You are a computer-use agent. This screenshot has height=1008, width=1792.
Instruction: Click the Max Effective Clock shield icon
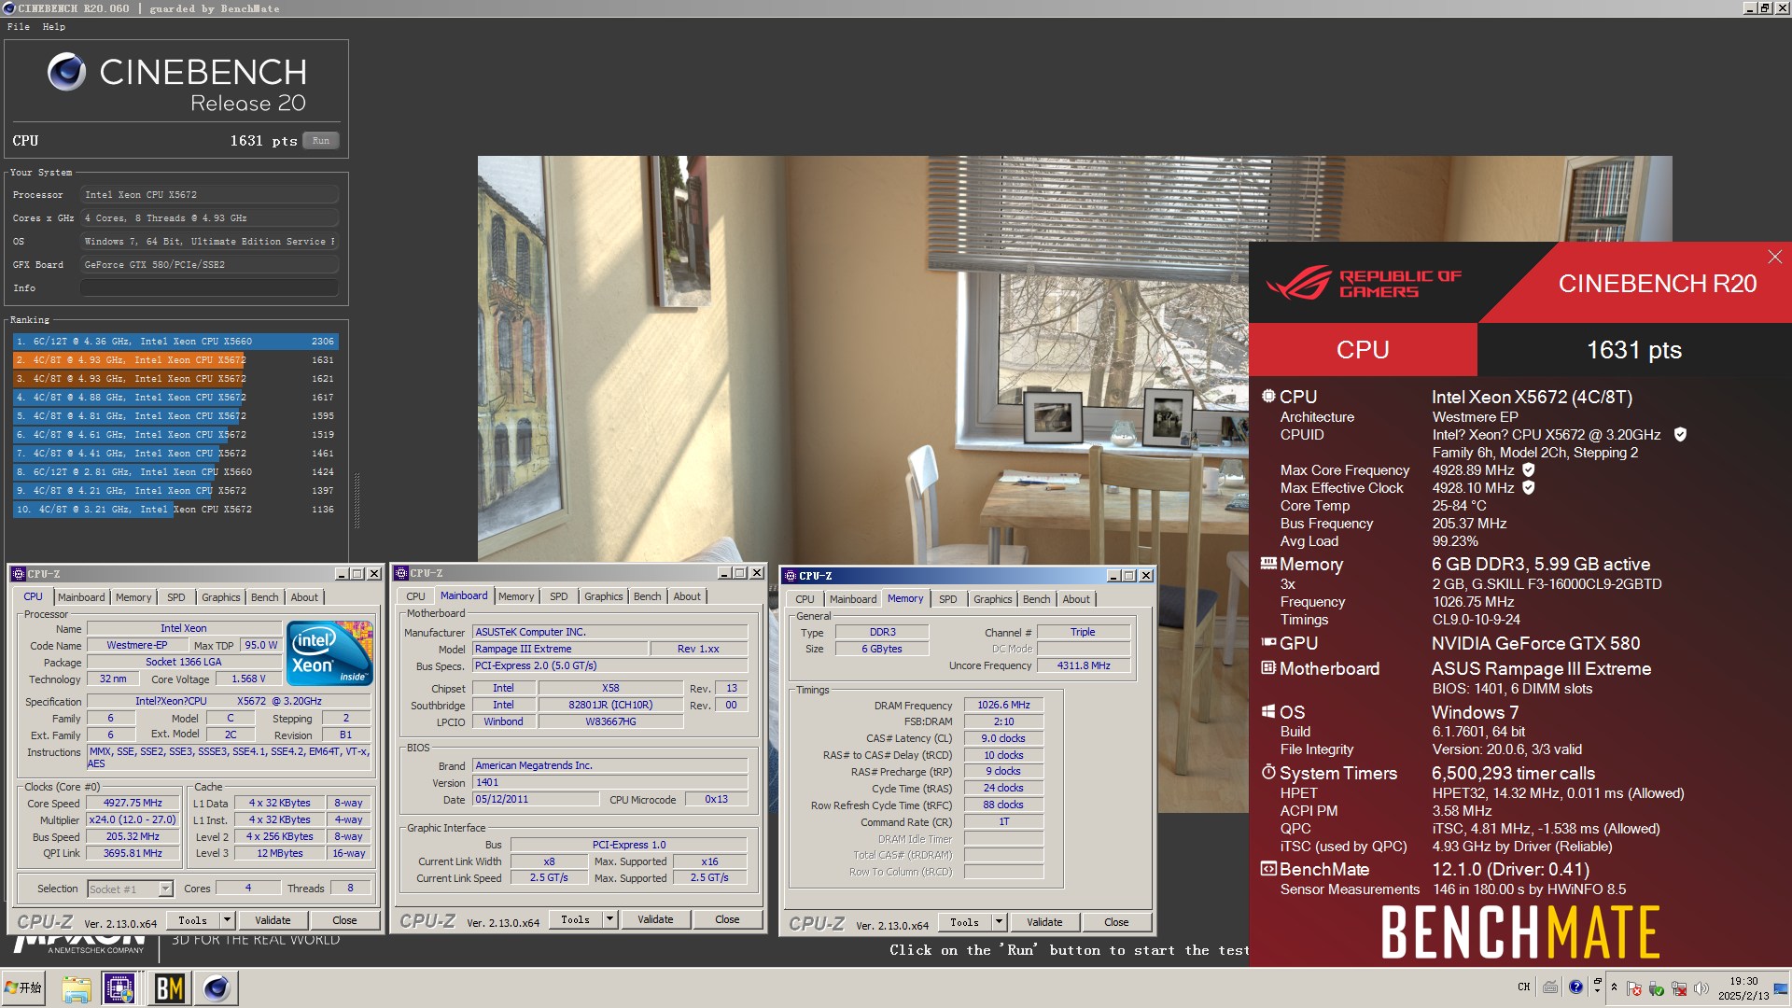[1529, 488]
